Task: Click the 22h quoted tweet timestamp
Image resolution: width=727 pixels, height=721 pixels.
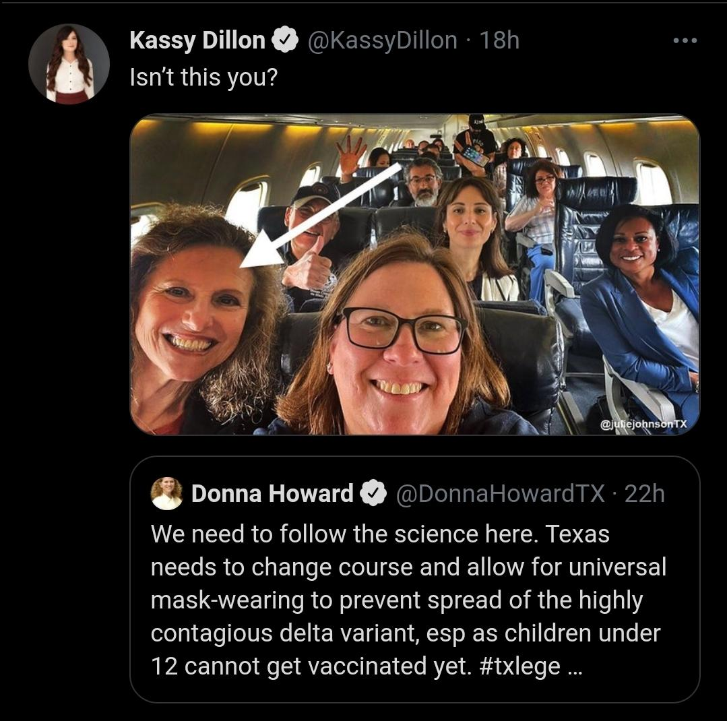Action: point(644,494)
